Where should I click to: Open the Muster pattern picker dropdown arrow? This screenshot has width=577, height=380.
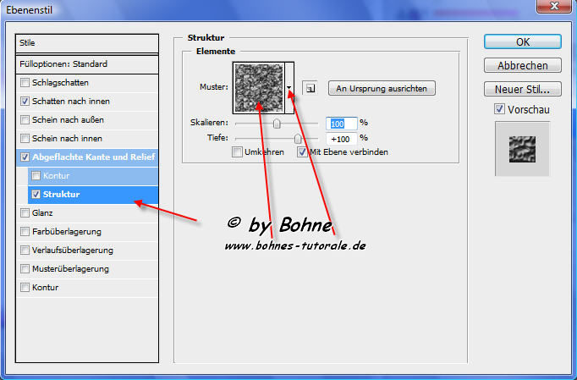tap(289, 87)
